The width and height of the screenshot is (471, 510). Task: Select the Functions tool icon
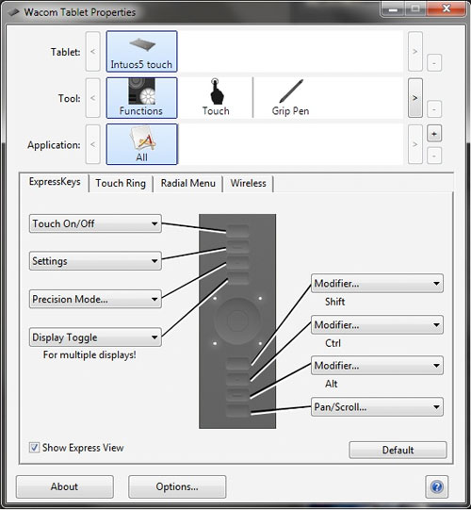[141, 98]
